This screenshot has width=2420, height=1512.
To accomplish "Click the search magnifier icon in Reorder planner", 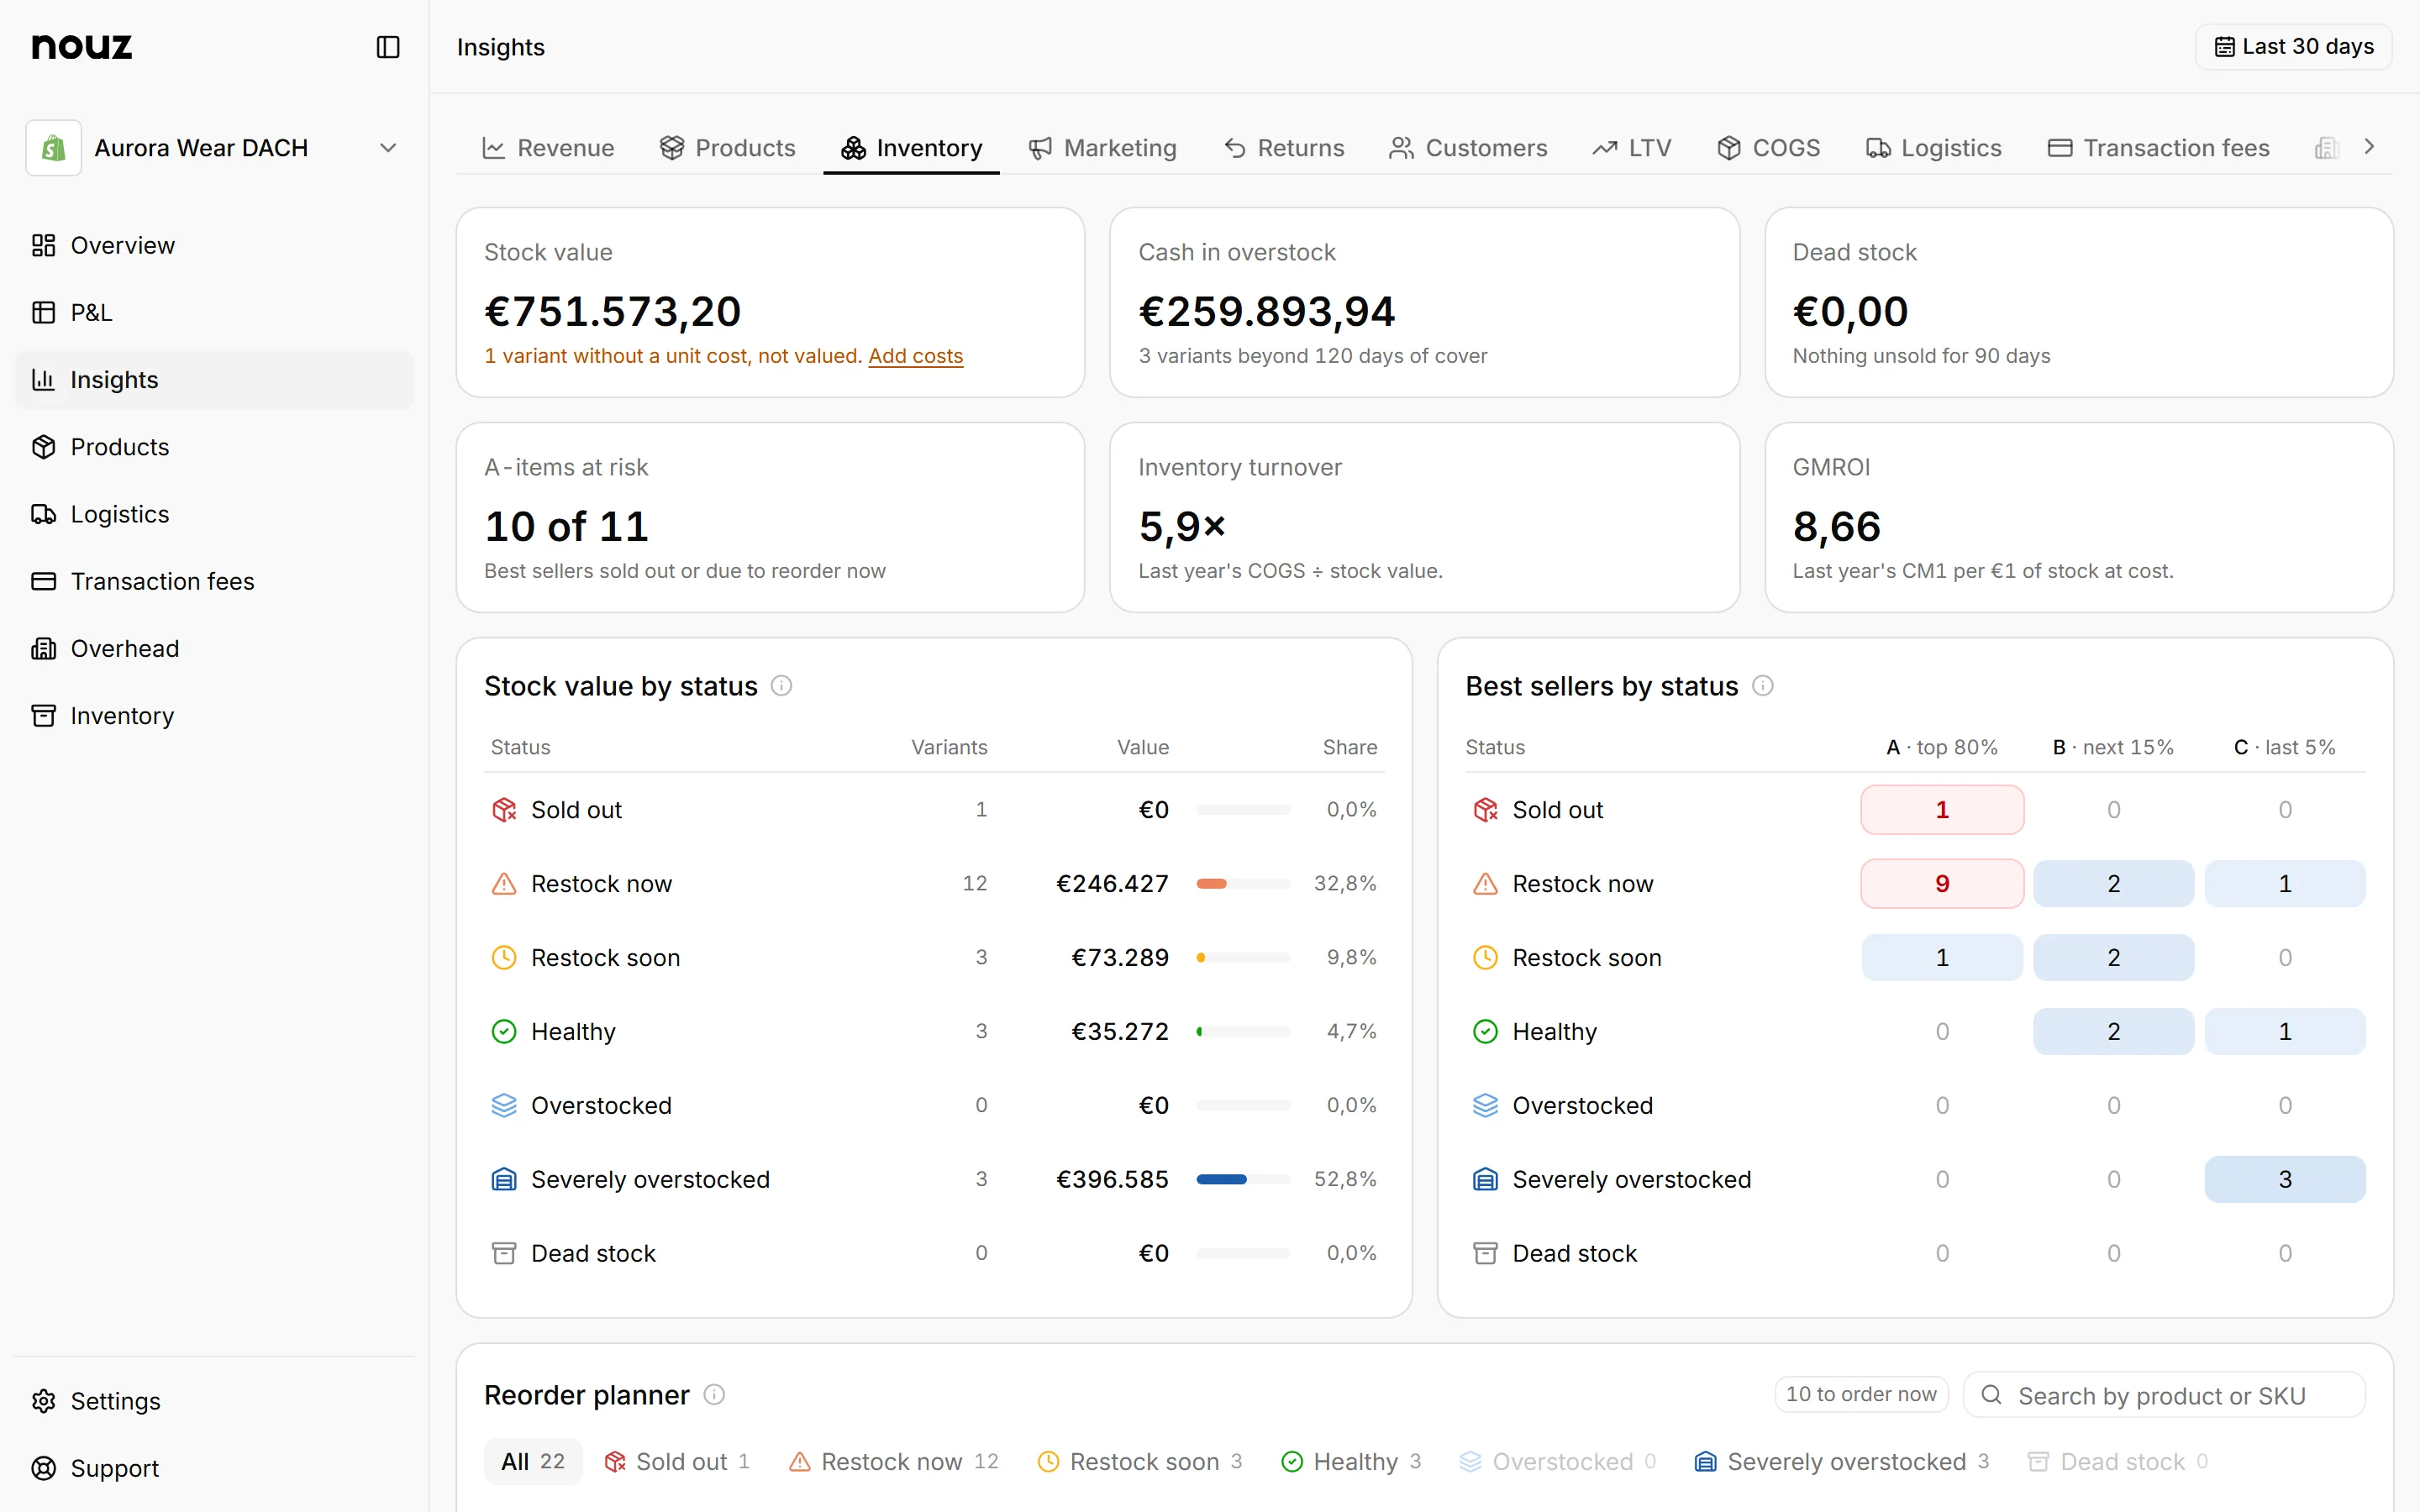I will pyautogui.click(x=1991, y=1395).
